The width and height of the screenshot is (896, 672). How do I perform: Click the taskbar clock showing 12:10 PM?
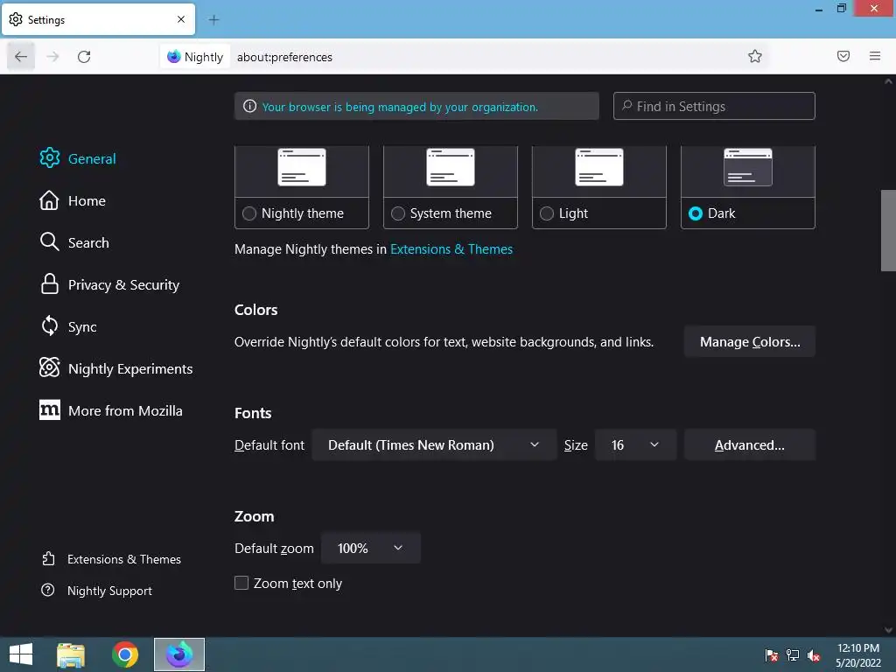pyautogui.click(x=858, y=655)
